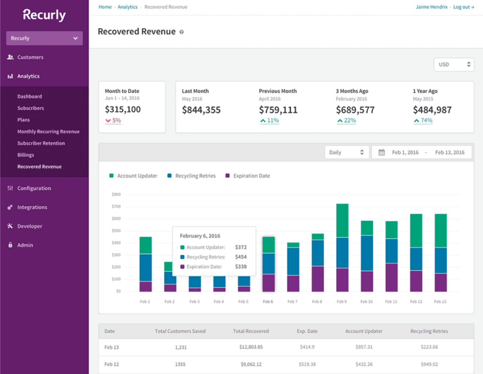Viewport: 483px width, 374px height.
Task: Click Log out link
Action: 463,7
